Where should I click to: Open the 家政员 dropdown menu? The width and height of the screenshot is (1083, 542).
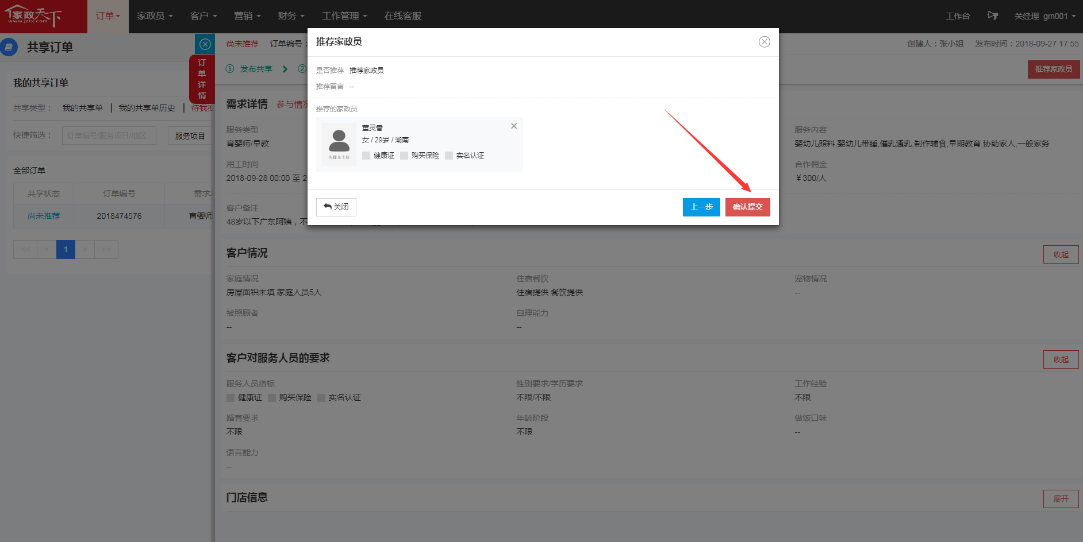point(155,16)
